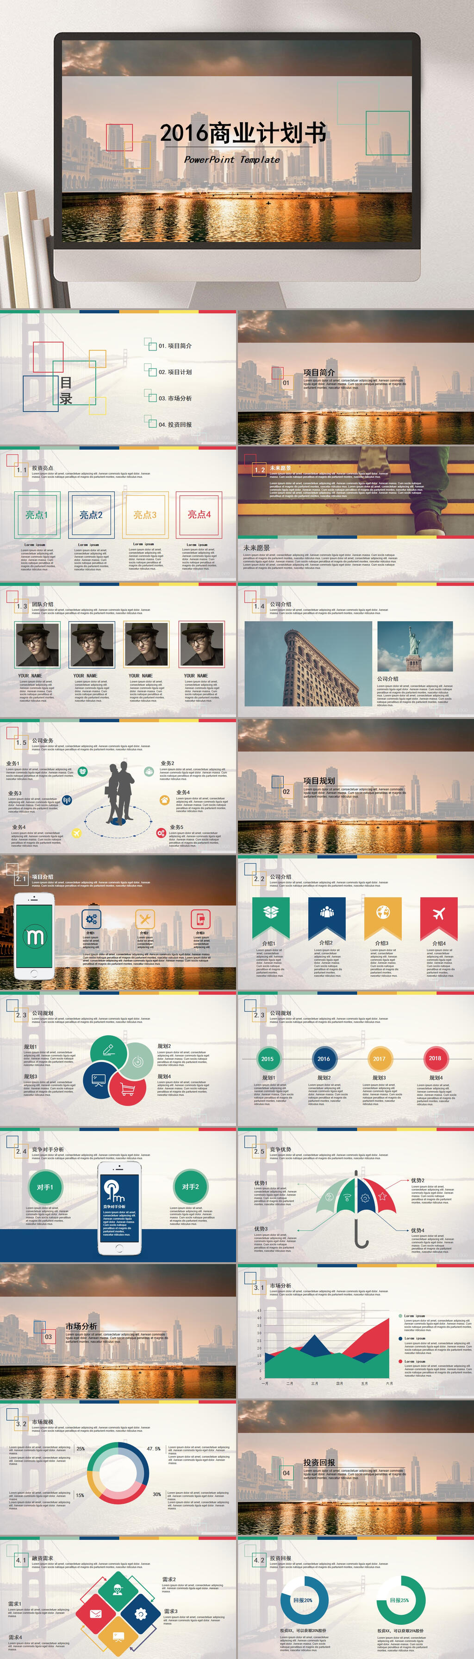This screenshot has width=474, height=1659.
Task: Click the Statue of Liberty photo
Action: 416,646
